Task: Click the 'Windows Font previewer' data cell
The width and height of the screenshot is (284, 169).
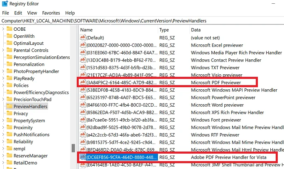Action: point(216,120)
